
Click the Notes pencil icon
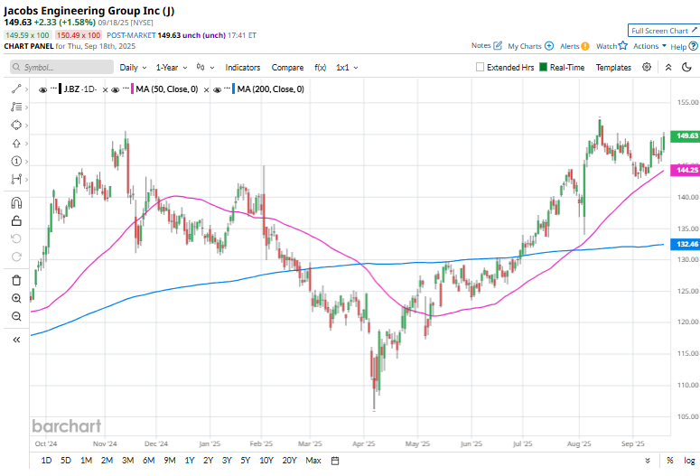(498, 45)
